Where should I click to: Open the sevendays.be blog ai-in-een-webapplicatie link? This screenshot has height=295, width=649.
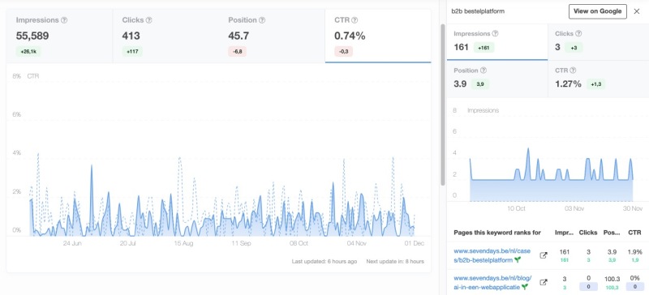point(492,282)
